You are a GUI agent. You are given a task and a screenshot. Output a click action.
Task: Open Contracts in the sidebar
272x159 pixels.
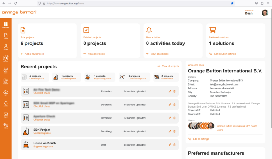(6, 82)
